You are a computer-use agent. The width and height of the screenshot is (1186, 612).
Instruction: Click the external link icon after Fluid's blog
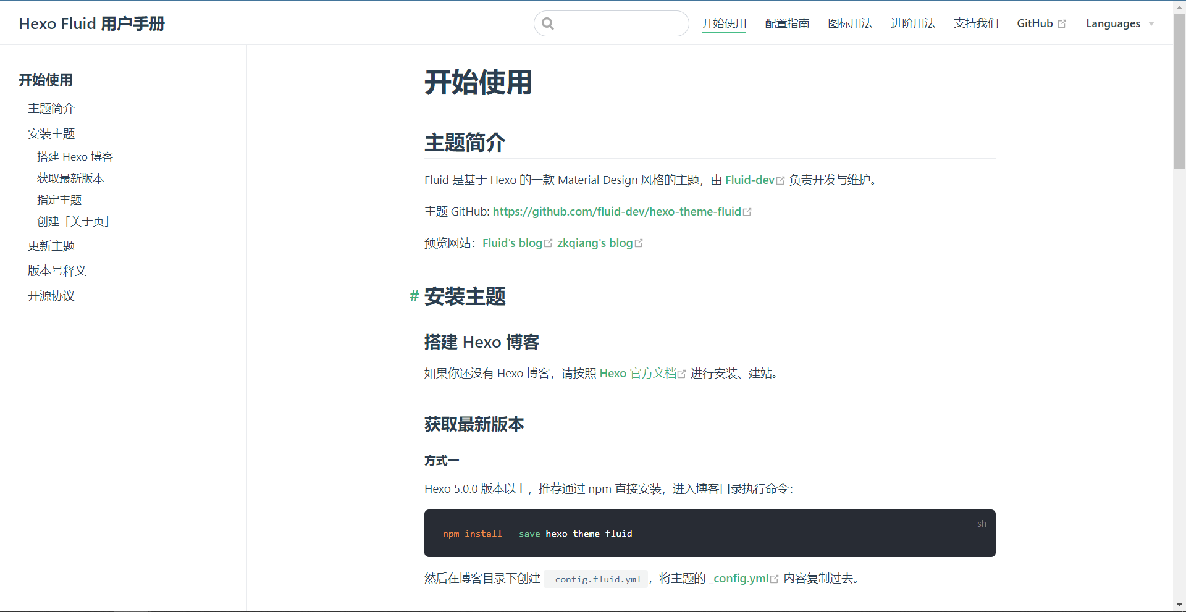[x=549, y=242]
